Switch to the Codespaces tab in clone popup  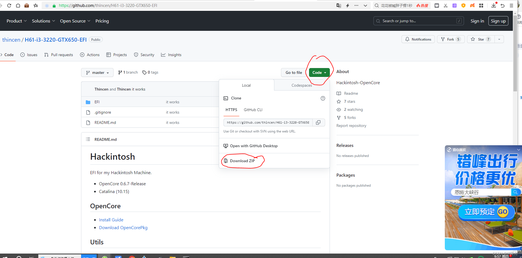tap(302, 85)
